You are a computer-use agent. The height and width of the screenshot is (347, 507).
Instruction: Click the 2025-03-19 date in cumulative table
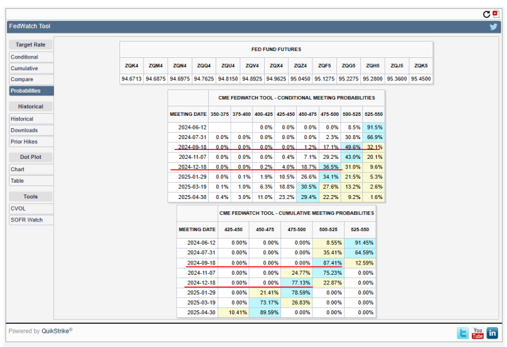[x=197, y=303]
